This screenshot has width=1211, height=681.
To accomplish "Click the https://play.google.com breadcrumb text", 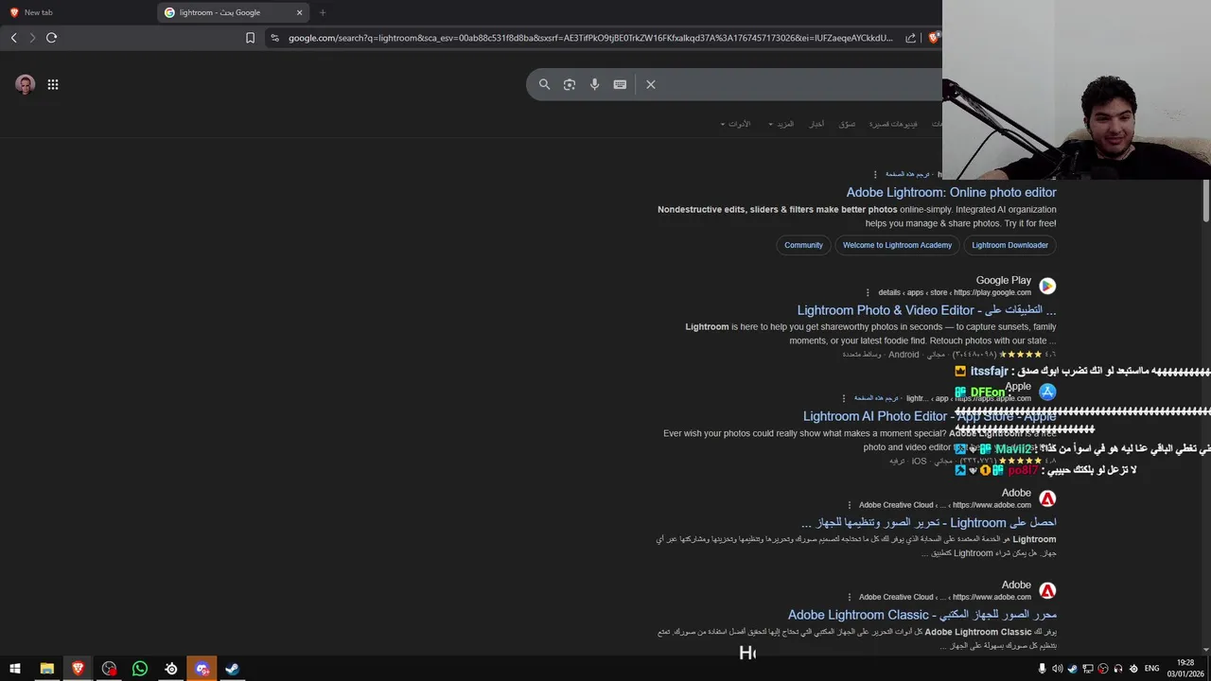I will pos(992,292).
